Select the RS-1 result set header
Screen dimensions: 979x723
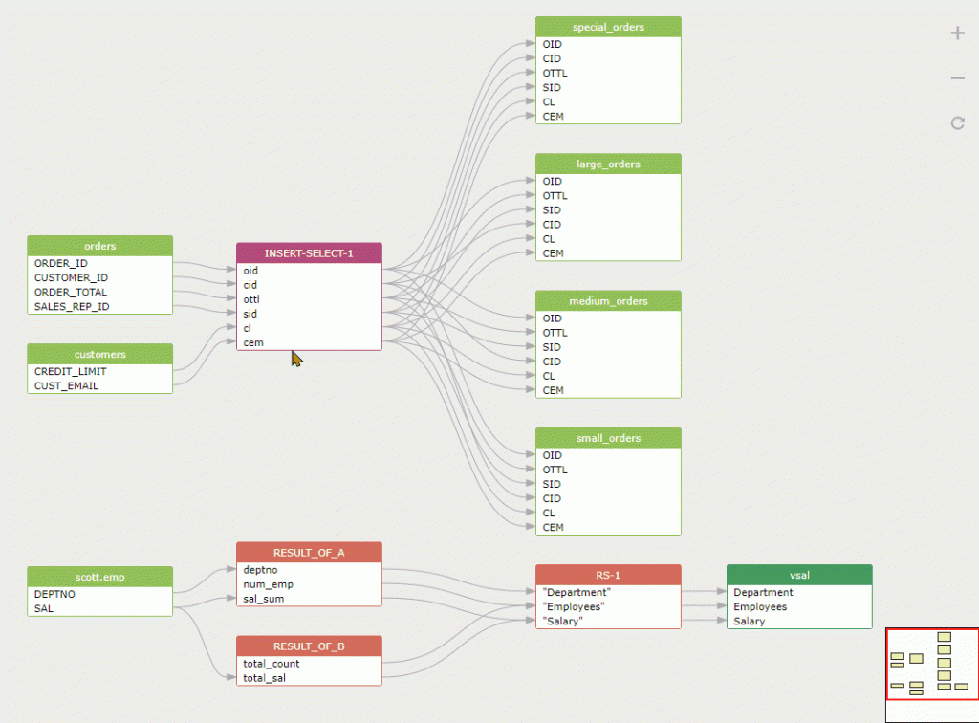coord(608,575)
